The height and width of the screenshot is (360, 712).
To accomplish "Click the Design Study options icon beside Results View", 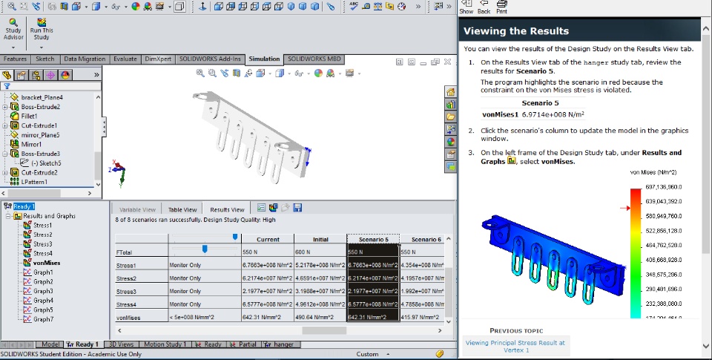I will pos(261,208).
